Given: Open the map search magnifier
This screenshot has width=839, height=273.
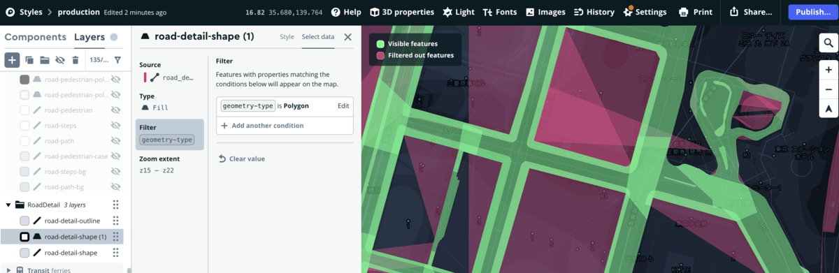Looking at the screenshot, I should click(828, 43).
